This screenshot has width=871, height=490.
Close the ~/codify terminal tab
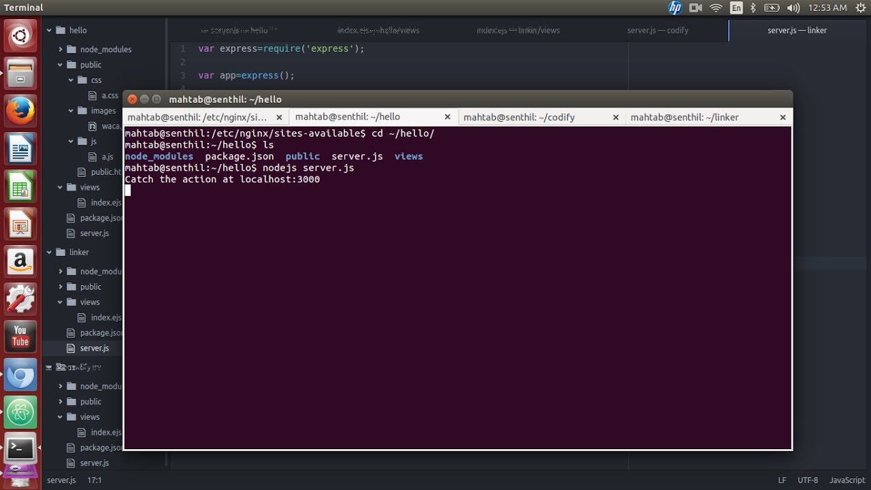616,117
